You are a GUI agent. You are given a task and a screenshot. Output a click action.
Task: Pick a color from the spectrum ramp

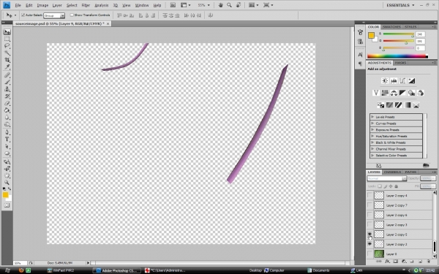pyautogui.click(x=397, y=56)
